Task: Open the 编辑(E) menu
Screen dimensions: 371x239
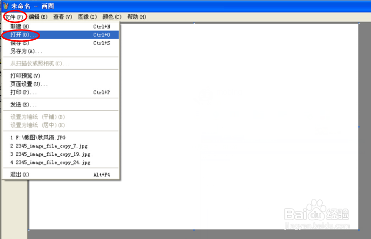Action: pos(38,17)
